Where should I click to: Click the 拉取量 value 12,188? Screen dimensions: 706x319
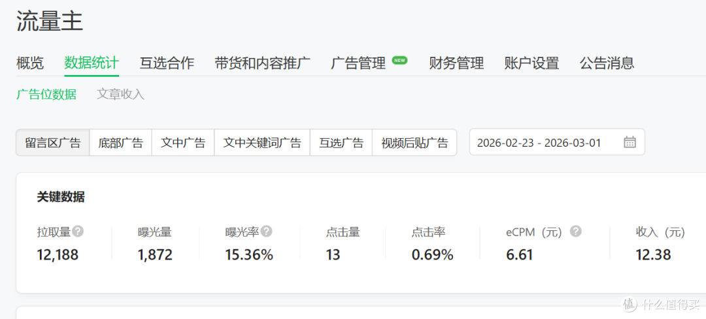click(58, 255)
